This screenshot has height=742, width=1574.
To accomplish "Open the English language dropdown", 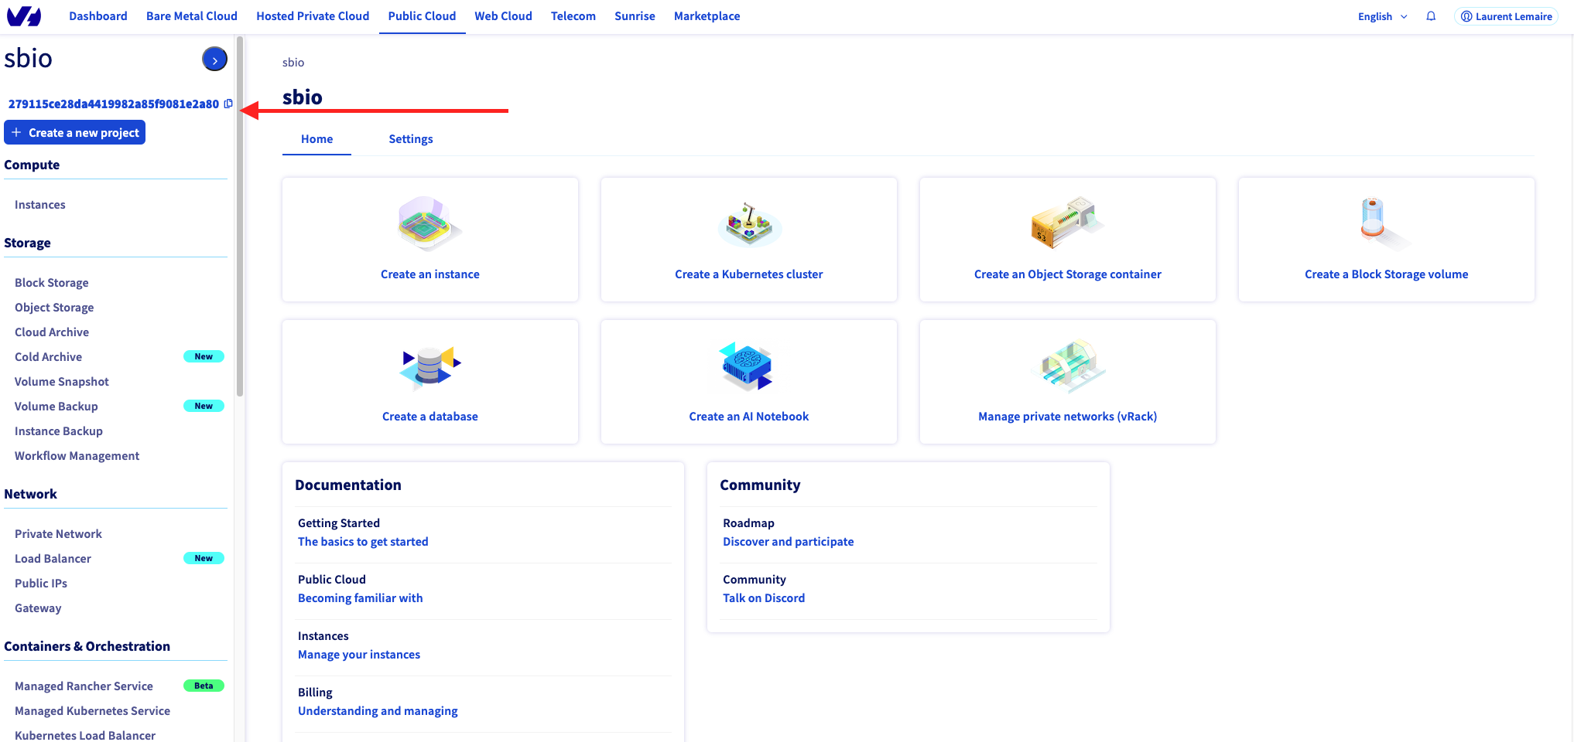I will coord(1381,15).
